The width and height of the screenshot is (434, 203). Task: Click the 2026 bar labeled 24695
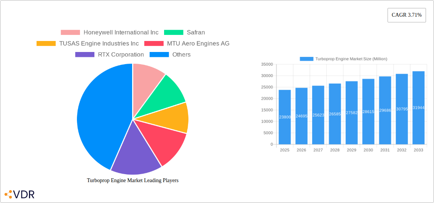click(302, 116)
